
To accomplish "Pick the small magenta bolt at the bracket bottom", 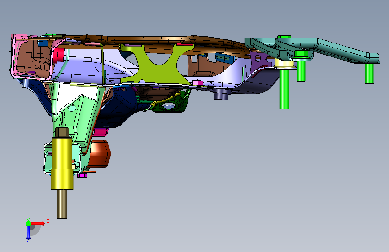I will (82, 175).
